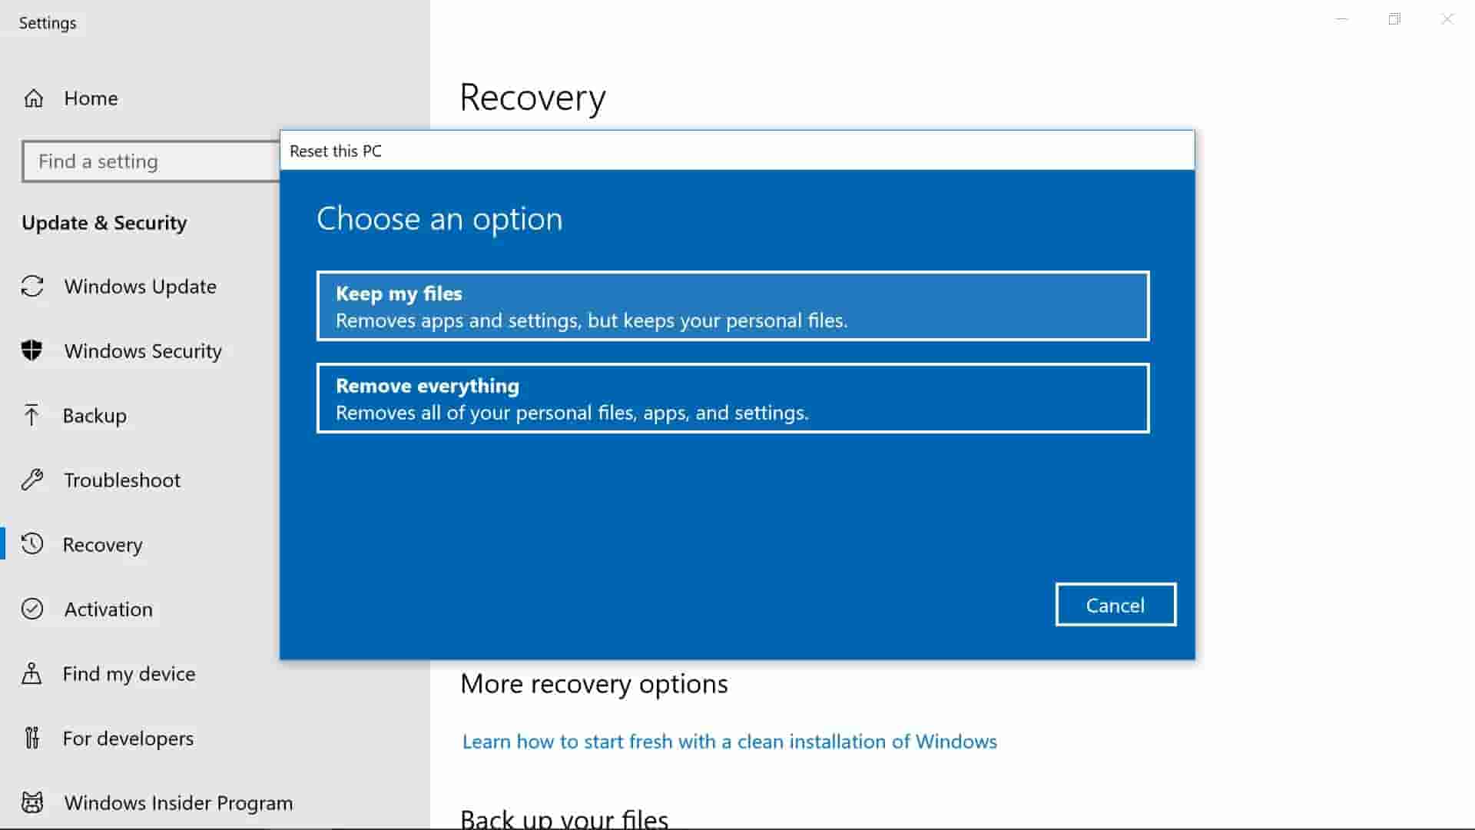The image size is (1475, 830).
Task: Click the Backup icon in sidebar
Action: (x=32, y=414)
